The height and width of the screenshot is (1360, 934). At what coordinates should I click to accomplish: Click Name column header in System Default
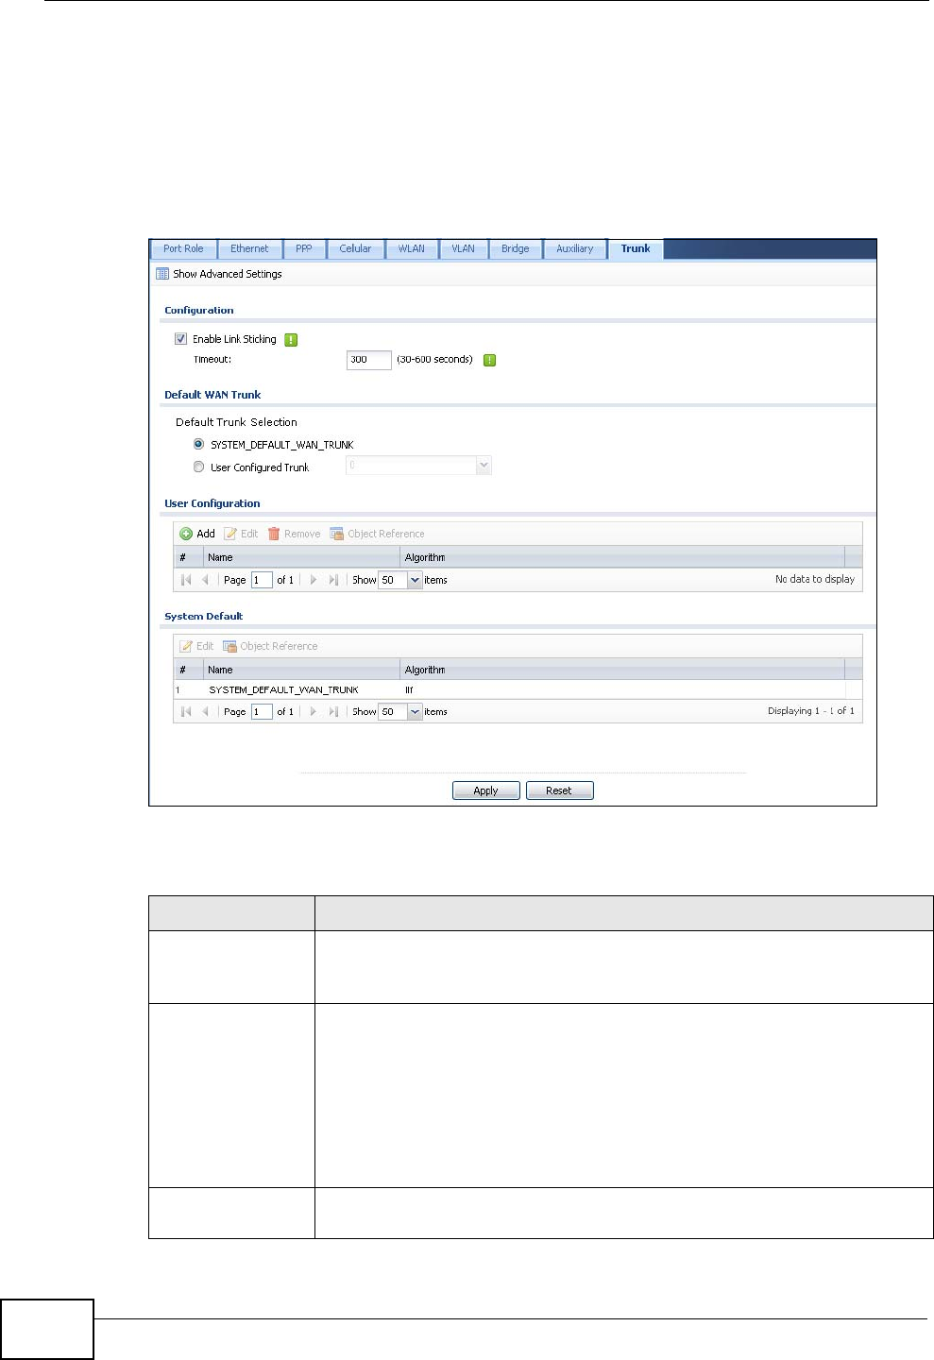point(301,670)
